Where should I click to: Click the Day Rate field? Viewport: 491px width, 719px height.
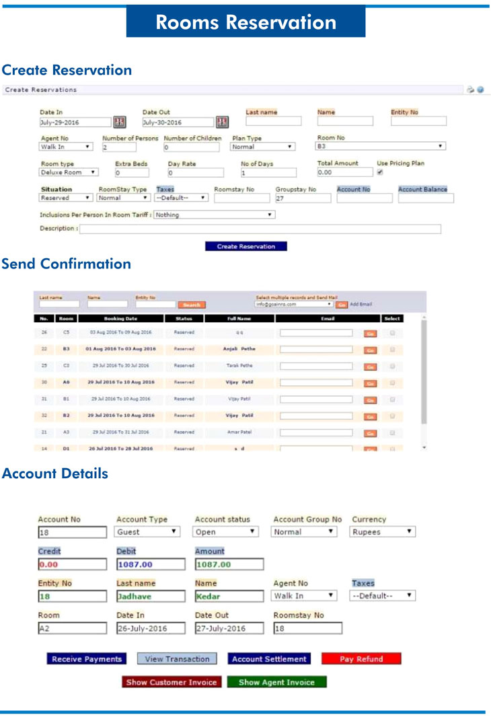196,173
